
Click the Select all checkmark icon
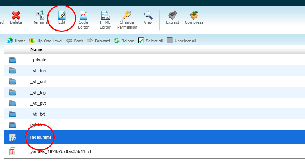pos(141,41)
